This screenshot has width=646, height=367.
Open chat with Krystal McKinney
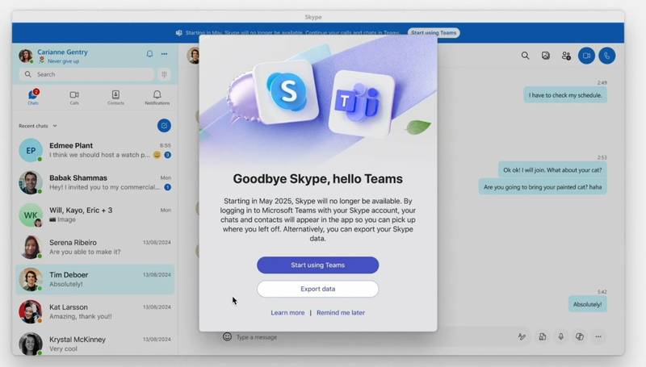point(95,344)
